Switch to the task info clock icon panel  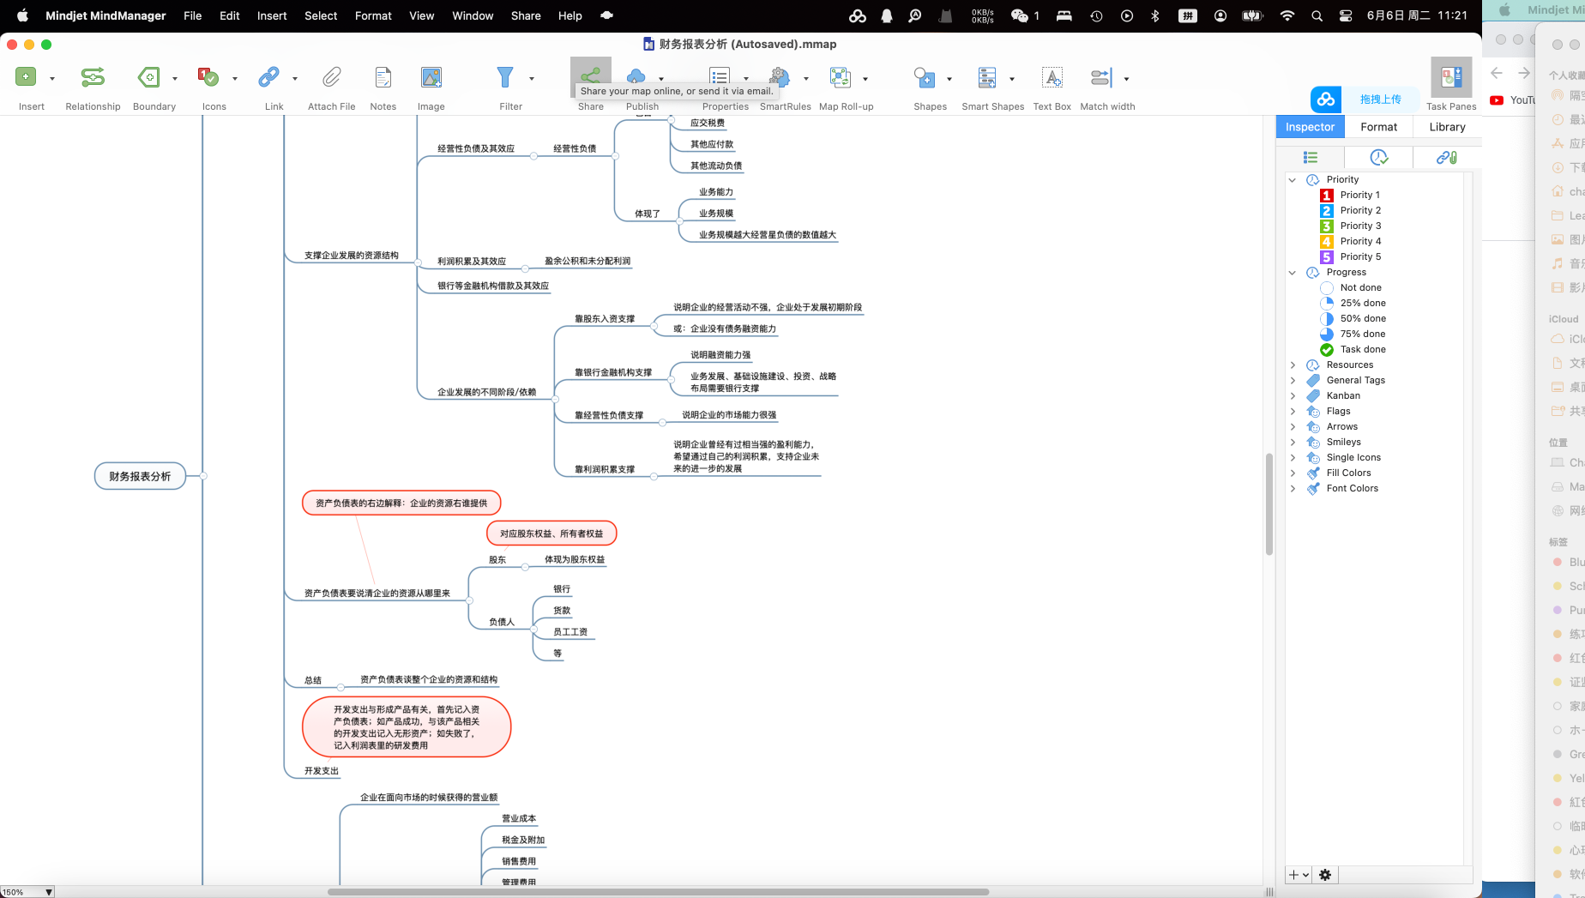point(1379,157)
